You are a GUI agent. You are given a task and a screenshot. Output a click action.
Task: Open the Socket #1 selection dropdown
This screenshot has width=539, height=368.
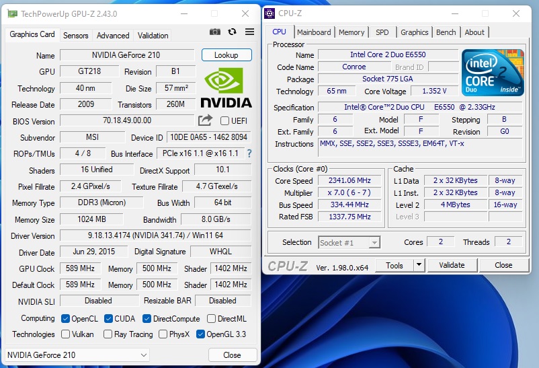coord(349,243)
